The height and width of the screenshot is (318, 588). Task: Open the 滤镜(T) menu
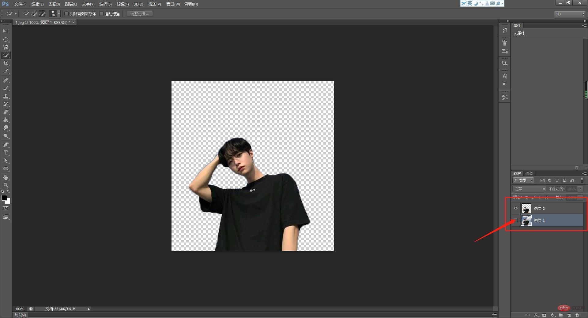coord(123,4)
